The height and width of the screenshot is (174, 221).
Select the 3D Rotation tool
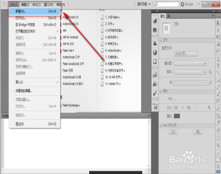(x=218, y=44)
